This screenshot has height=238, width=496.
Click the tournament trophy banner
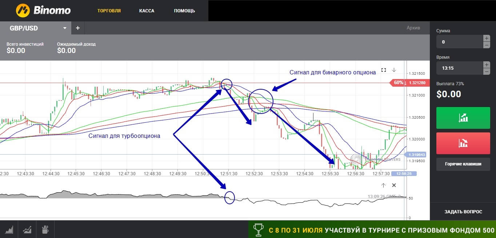[372, 229]
